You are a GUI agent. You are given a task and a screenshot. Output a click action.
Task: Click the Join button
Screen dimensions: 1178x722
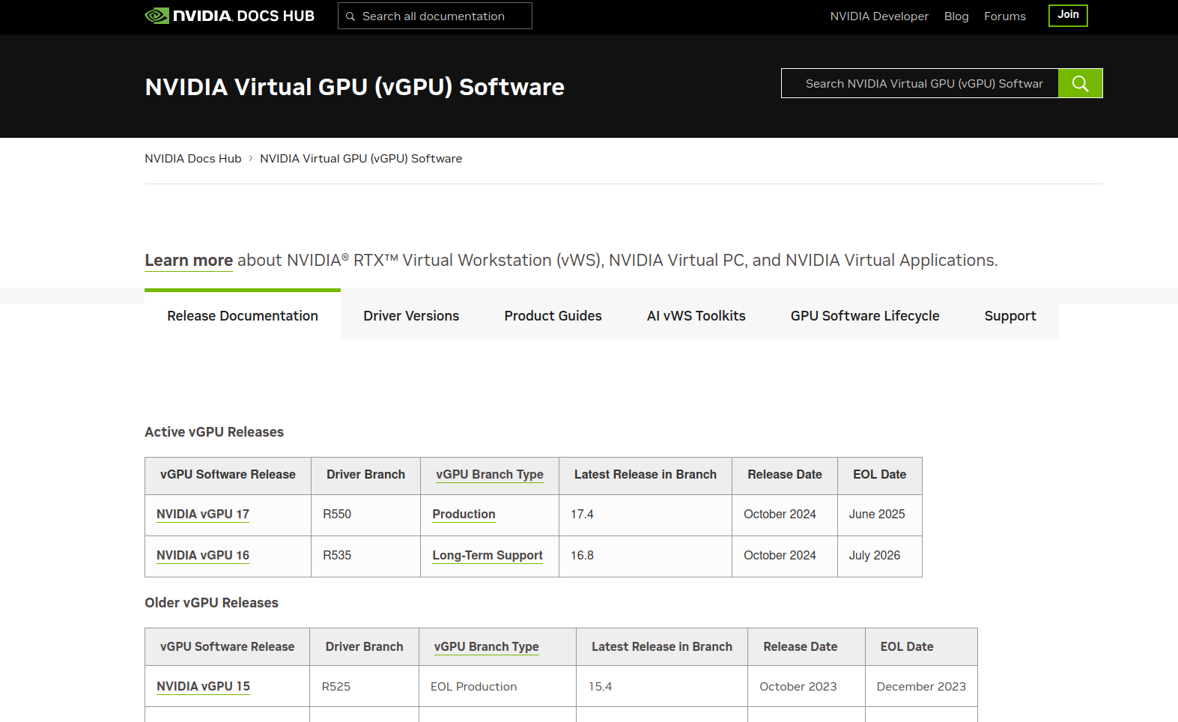[x=1068, y=15]
